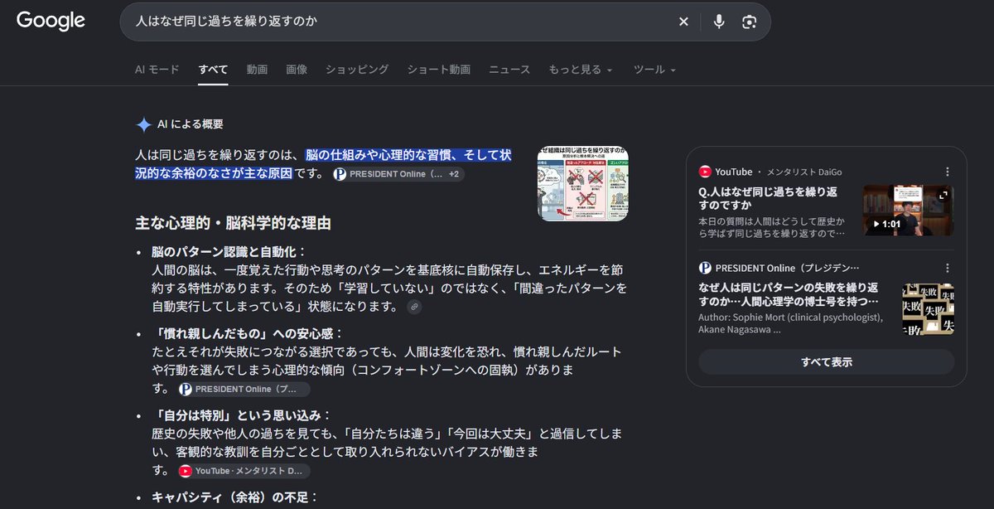
Task: Start voice search with microphone icon
Action: 719,22
